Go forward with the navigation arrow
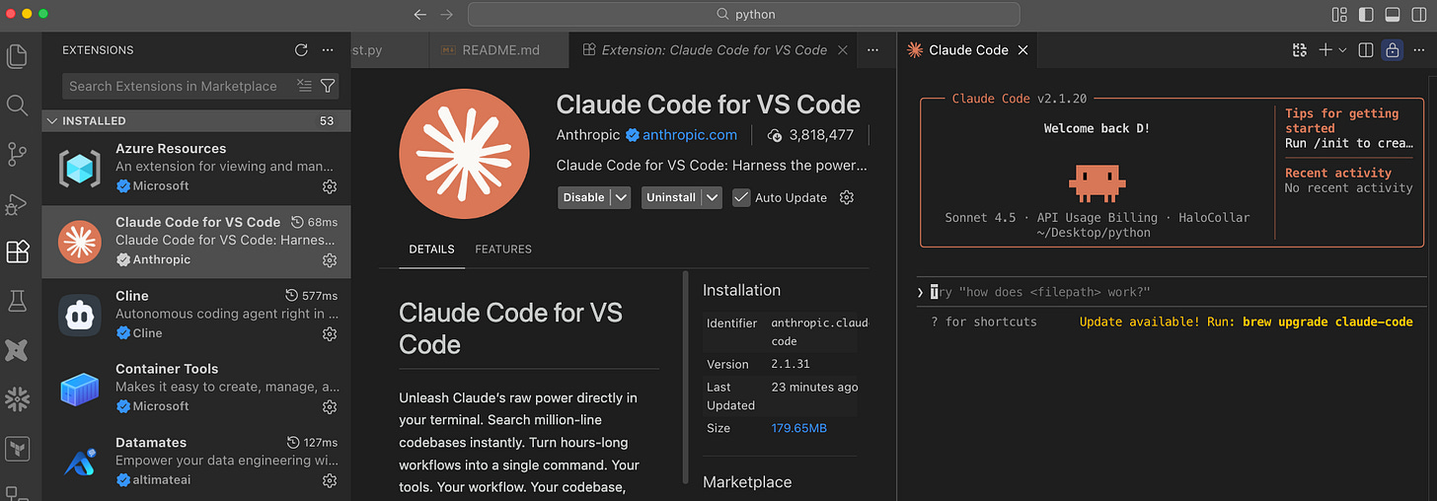Screen dimensions: 1437x501 (x=446, y=15)
